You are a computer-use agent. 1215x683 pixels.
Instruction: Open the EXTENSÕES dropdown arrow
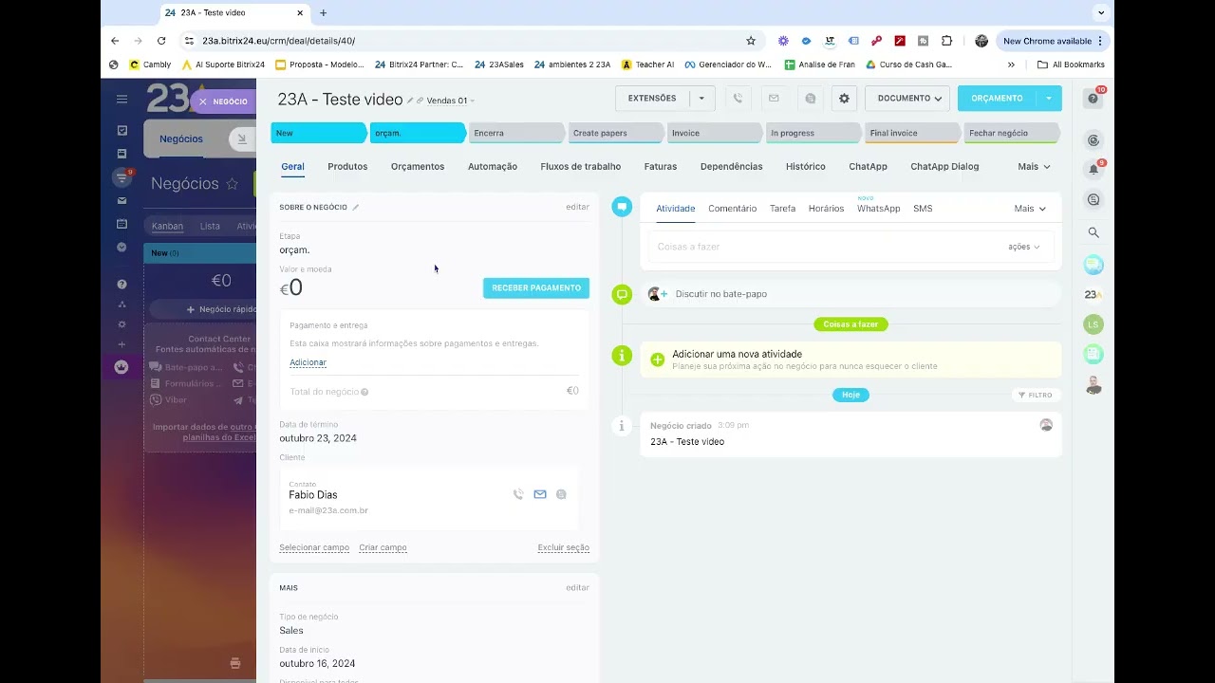pyautogui.click(x=701, y=99)
